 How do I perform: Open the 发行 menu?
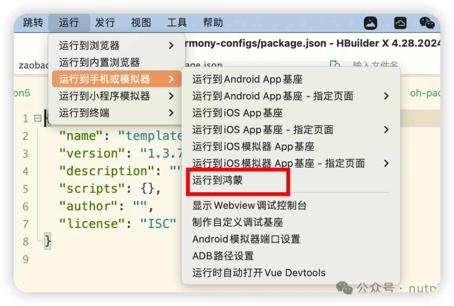coord(105,23)
